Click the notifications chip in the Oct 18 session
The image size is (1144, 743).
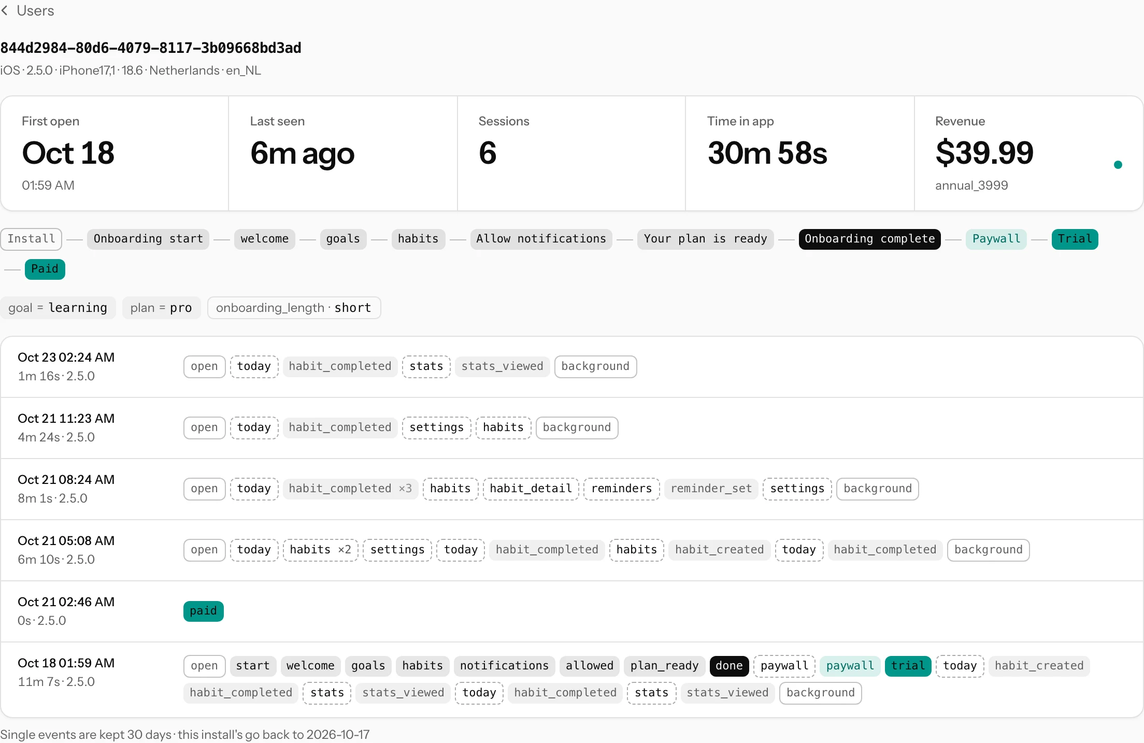point(504,666)
